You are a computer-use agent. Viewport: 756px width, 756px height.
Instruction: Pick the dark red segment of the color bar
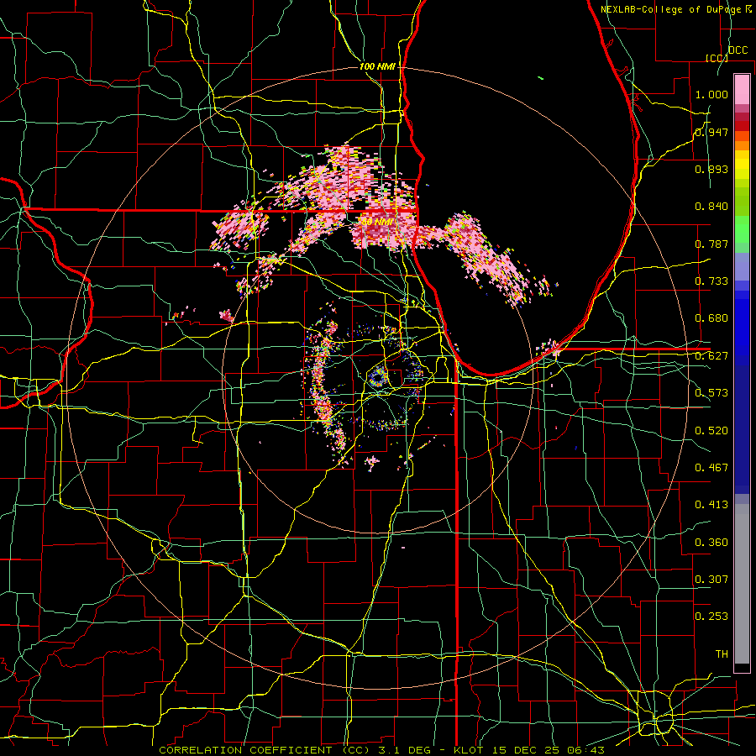click(742, 126)
